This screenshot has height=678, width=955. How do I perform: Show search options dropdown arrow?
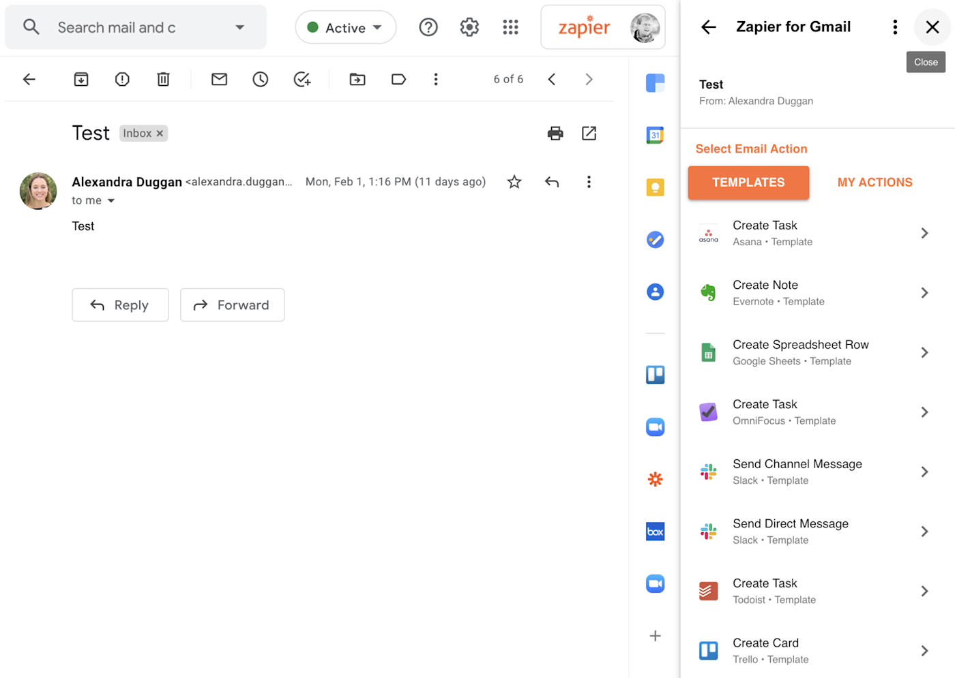(239, 27)
